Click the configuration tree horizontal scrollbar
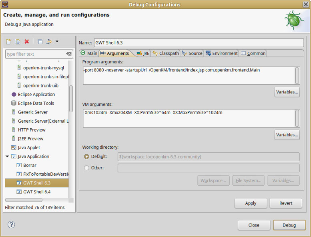This screenshot has width=311, height=237. [24, 200]
